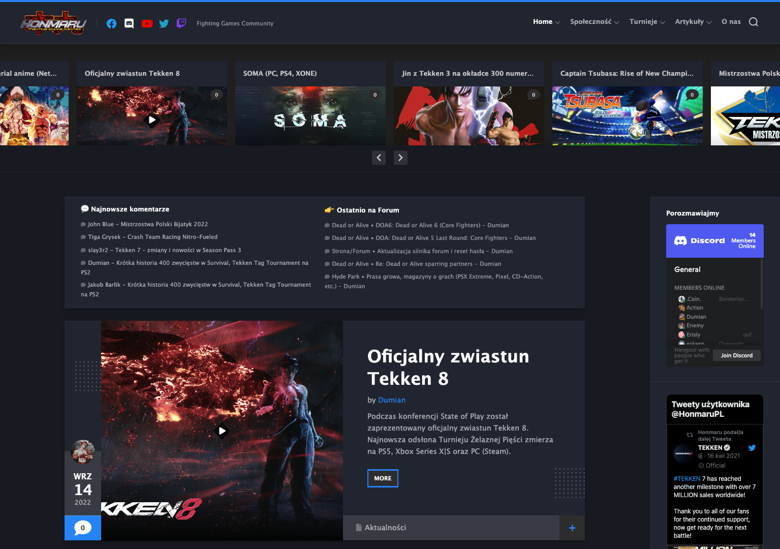This screenshot has height=549, width=780.
Task: Expand the Artykuły menu
Action: point(693,22)
